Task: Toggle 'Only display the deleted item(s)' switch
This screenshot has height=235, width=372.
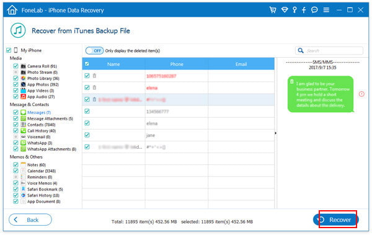Action: point(94,51)
